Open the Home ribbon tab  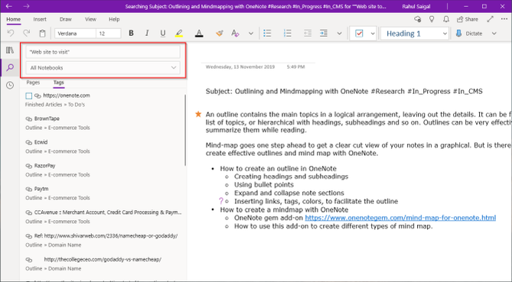(x=13, y=19)
